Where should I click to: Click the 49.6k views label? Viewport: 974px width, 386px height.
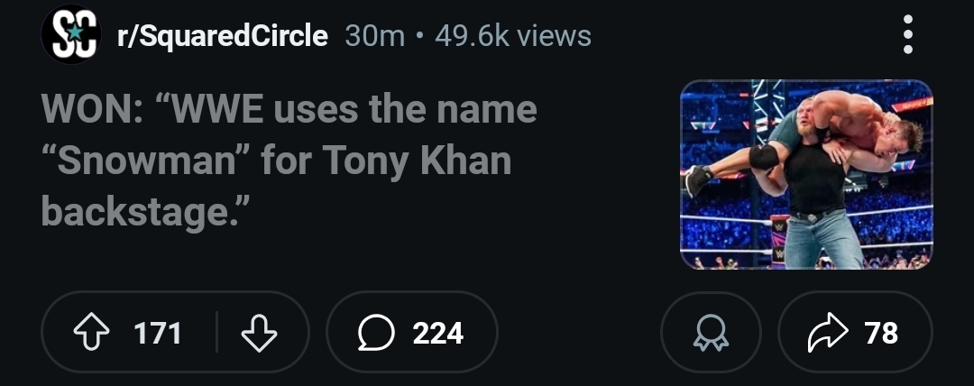[512, 36]
